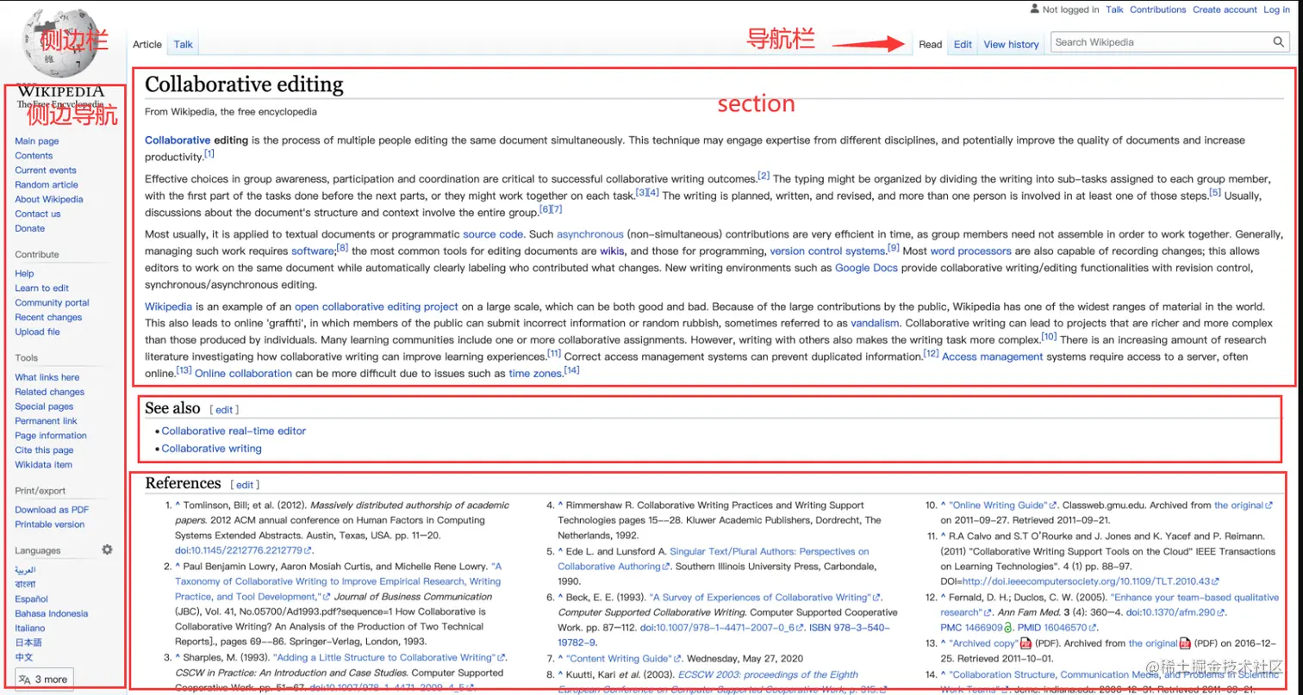This screenshot has height=695, width=1303.
Task: Open the Collaborative writing link
Action: 211,449
